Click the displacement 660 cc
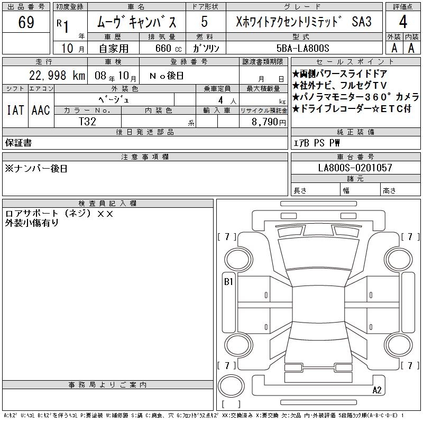The image size is (423, 423). pyautogui.click(x=168, y=48)
